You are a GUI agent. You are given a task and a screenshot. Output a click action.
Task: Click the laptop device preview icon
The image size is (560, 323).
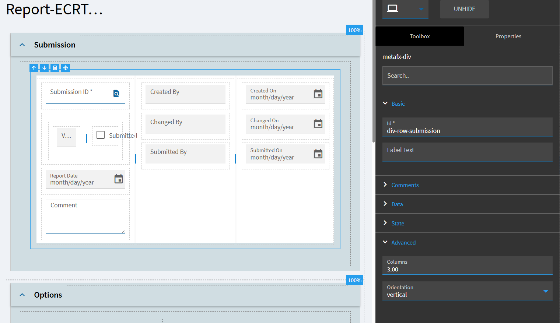393,8
